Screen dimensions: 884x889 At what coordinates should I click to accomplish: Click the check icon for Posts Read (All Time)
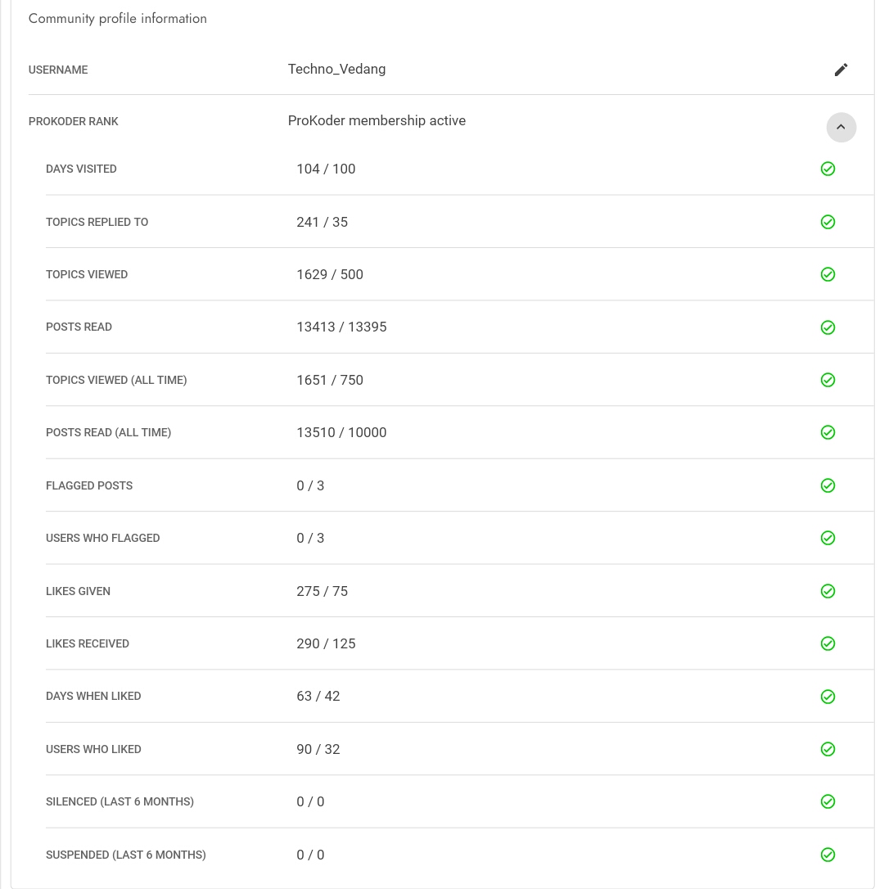(x=828, y=432)
